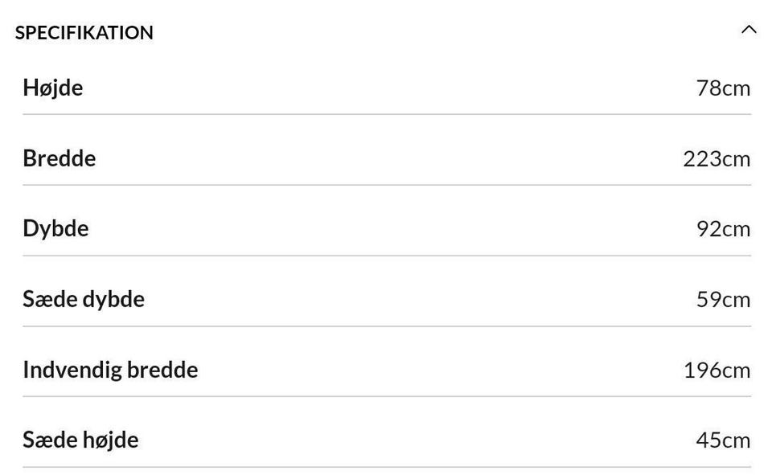Click the 223cm width value

(717, 158)
